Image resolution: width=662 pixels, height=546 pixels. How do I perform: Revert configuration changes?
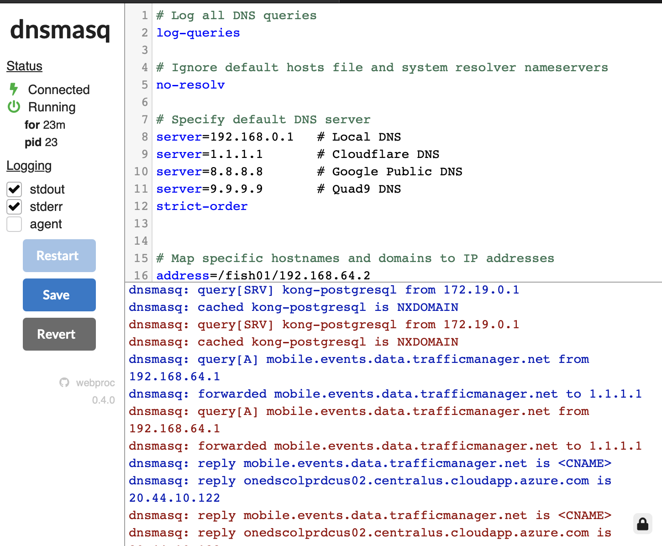59,334
